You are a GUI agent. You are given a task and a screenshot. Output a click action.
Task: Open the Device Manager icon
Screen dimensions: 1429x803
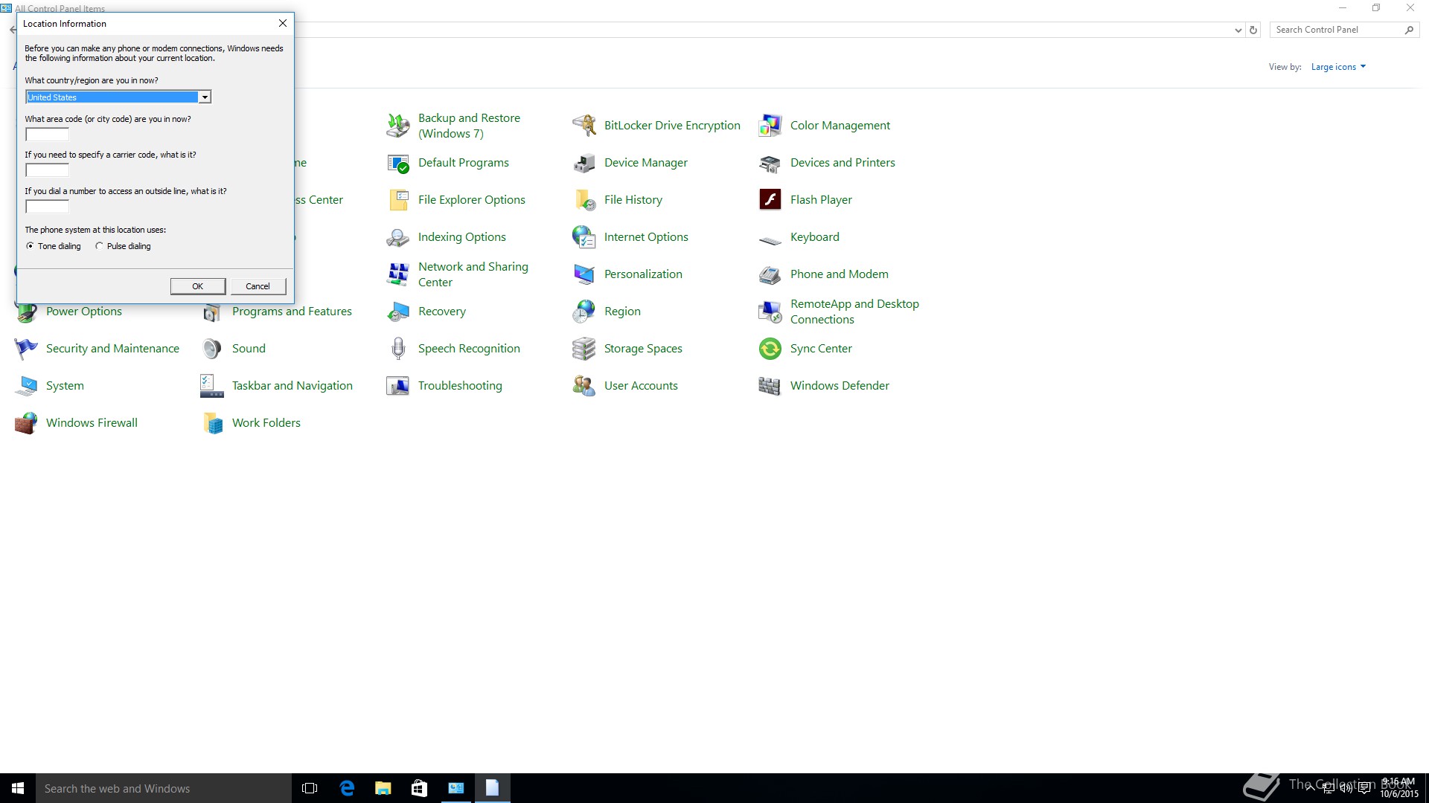tap(584, 163)
